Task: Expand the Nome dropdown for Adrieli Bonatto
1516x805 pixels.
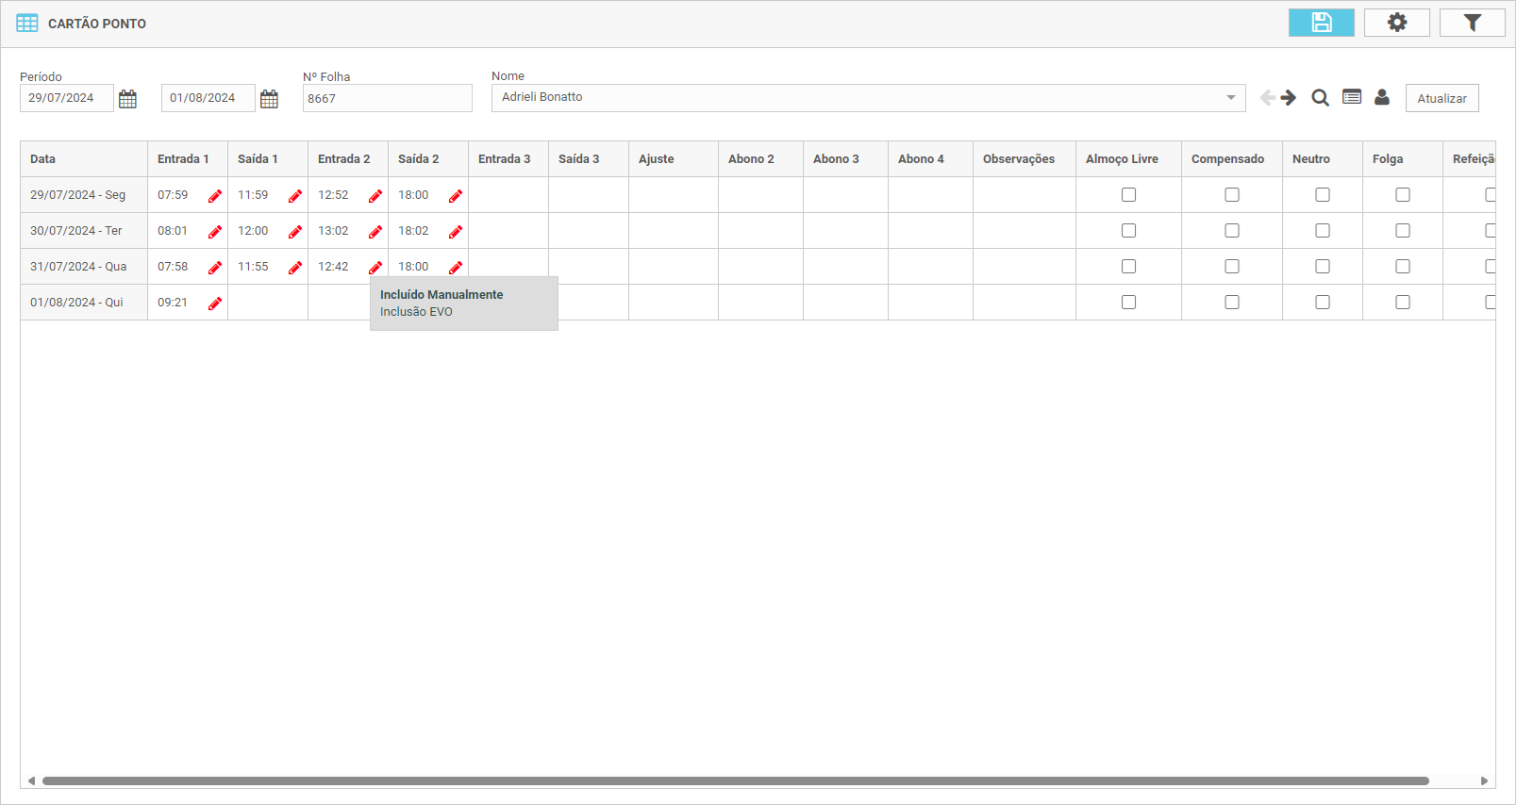Action: pyautogui.click(x=1230, y=98)
